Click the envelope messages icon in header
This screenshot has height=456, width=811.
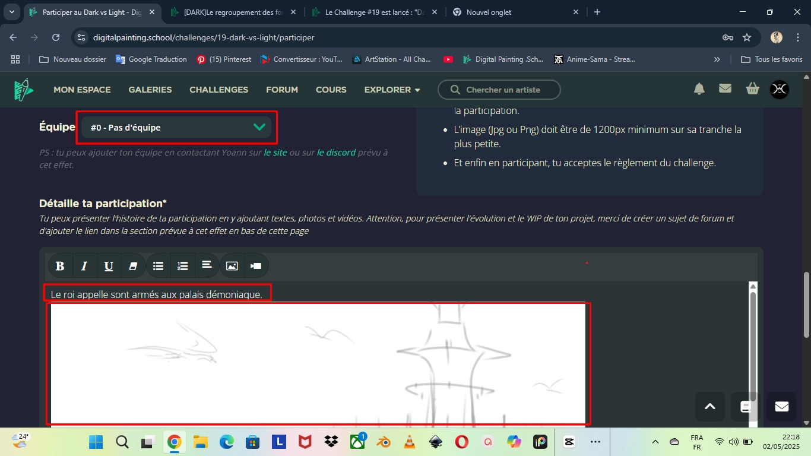tap(725, 89)
